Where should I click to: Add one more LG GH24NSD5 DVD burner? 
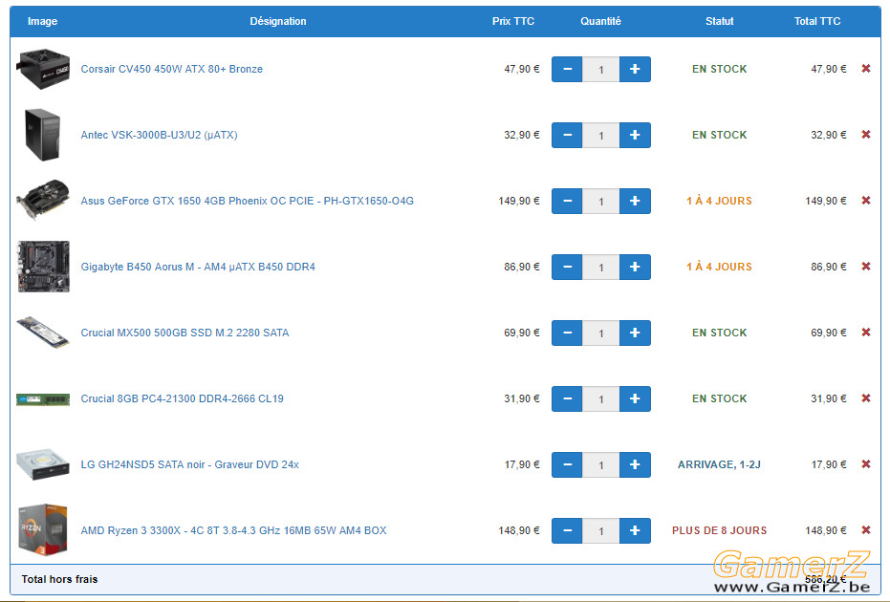[635, 464]
